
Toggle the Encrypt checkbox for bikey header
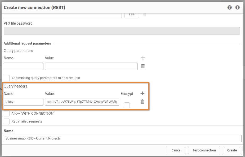(127, 105)
